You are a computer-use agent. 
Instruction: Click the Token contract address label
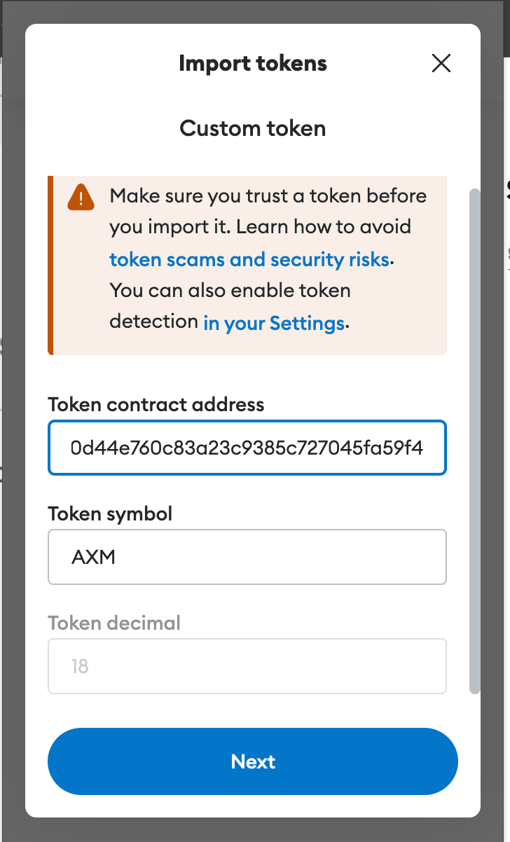(x=156, y=404)
